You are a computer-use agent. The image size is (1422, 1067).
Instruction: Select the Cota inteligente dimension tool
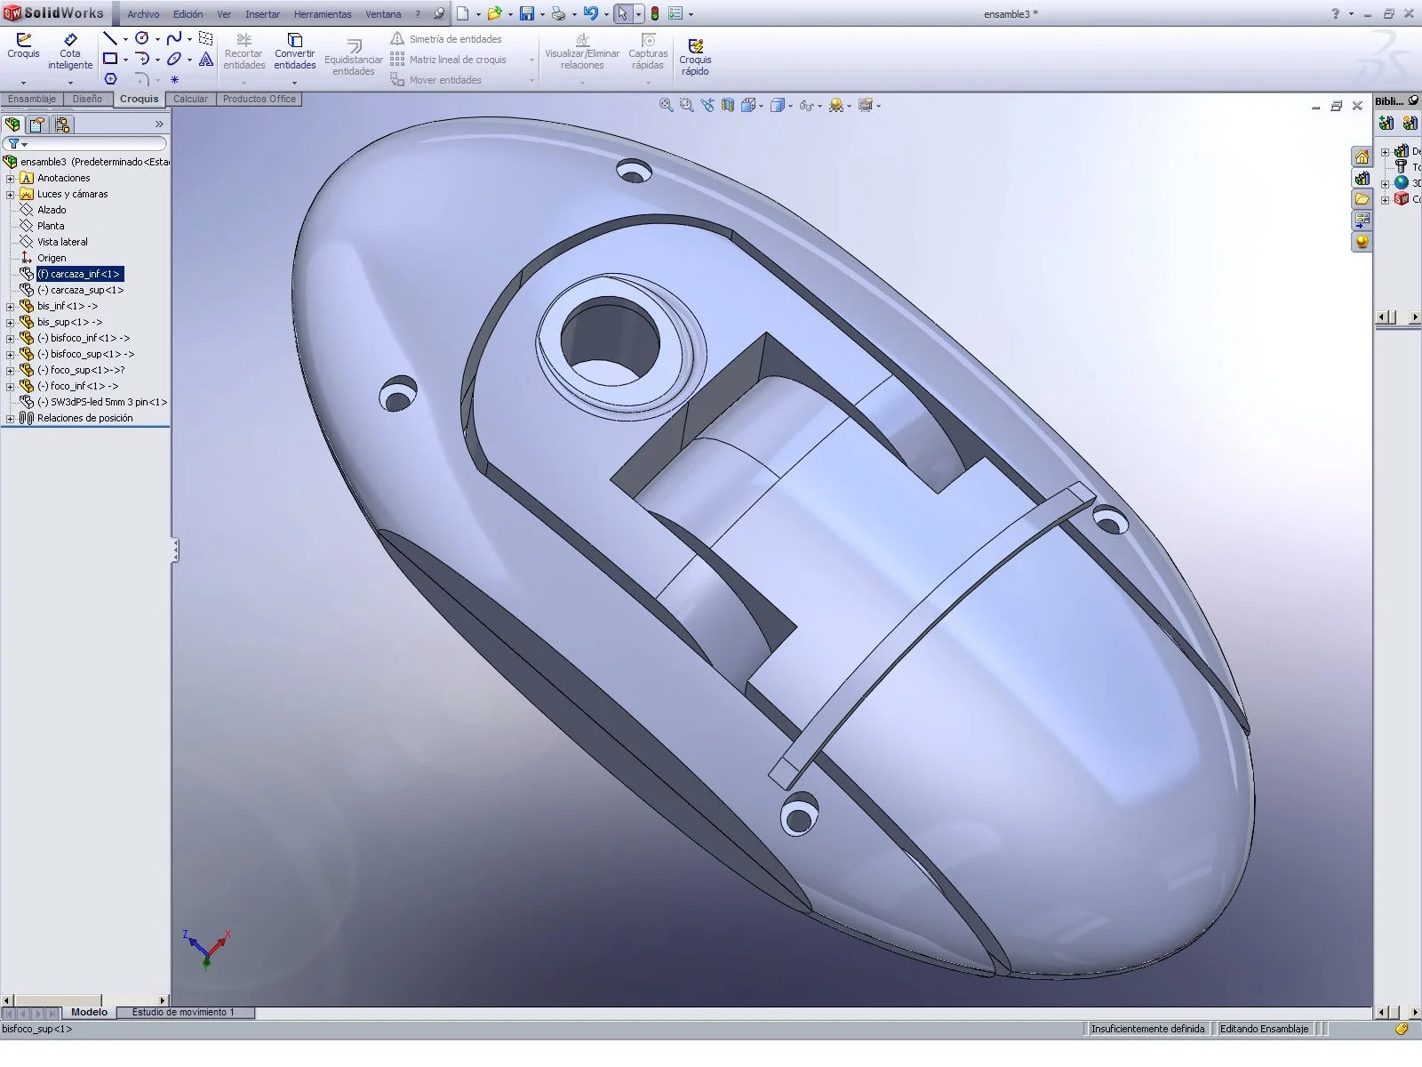click(70, 52)
